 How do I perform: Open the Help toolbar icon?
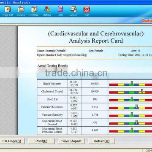pos(60,9)
